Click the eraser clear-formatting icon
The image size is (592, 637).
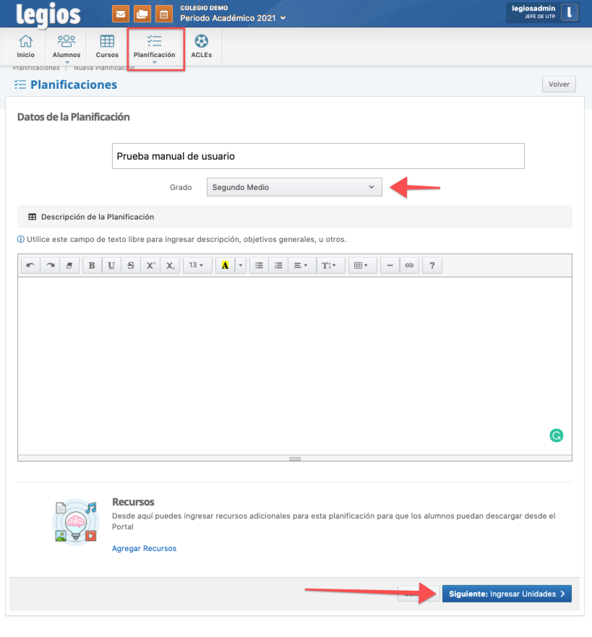(x=69, y=266)
